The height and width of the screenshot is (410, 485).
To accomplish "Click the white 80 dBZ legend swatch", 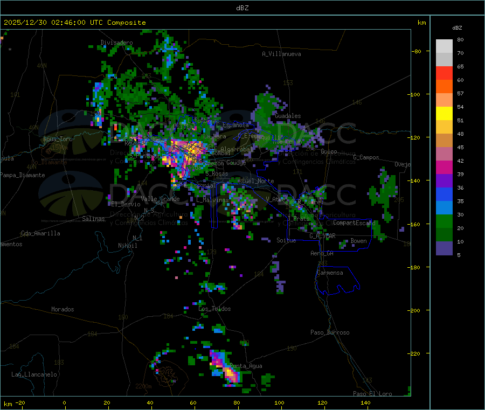I will 444,46.
